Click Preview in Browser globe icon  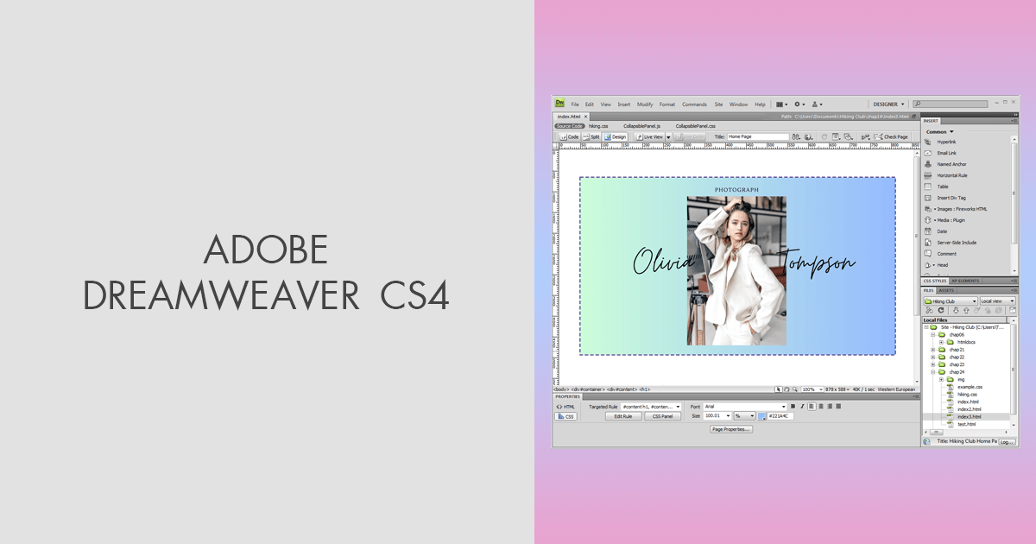click(809, 136)
